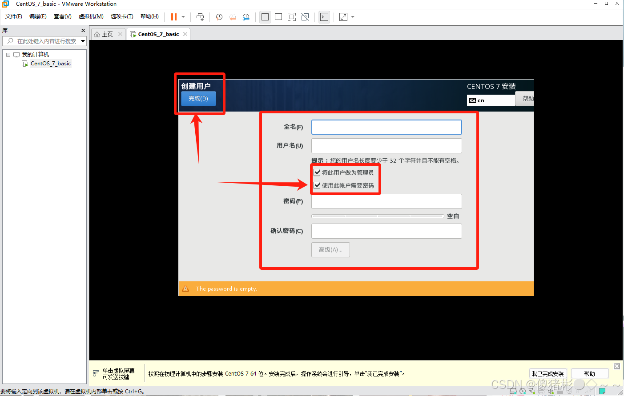Screen dimensions: 624x396
Task: Click the hard disk status icon
Action: click(513, 391)
